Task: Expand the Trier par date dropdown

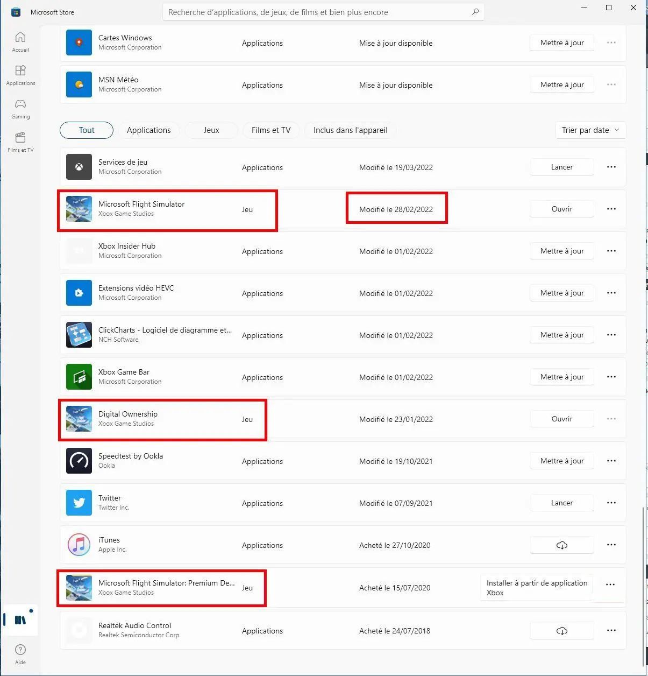Action: tap(590, 130)
